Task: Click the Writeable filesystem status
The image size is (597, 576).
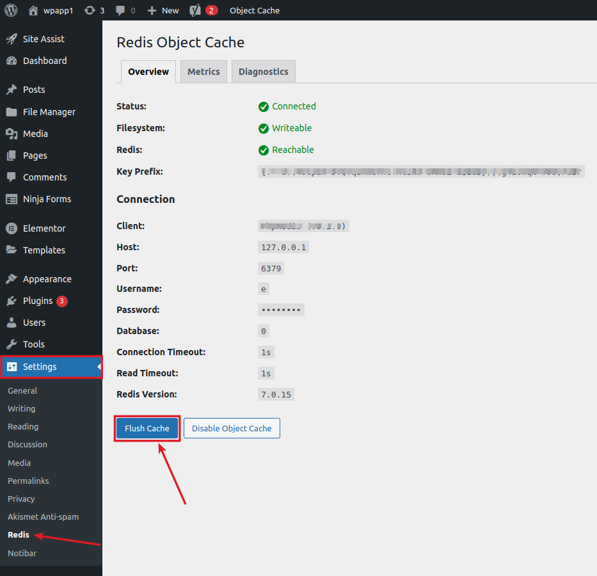Action: click(x=292, y=128)
